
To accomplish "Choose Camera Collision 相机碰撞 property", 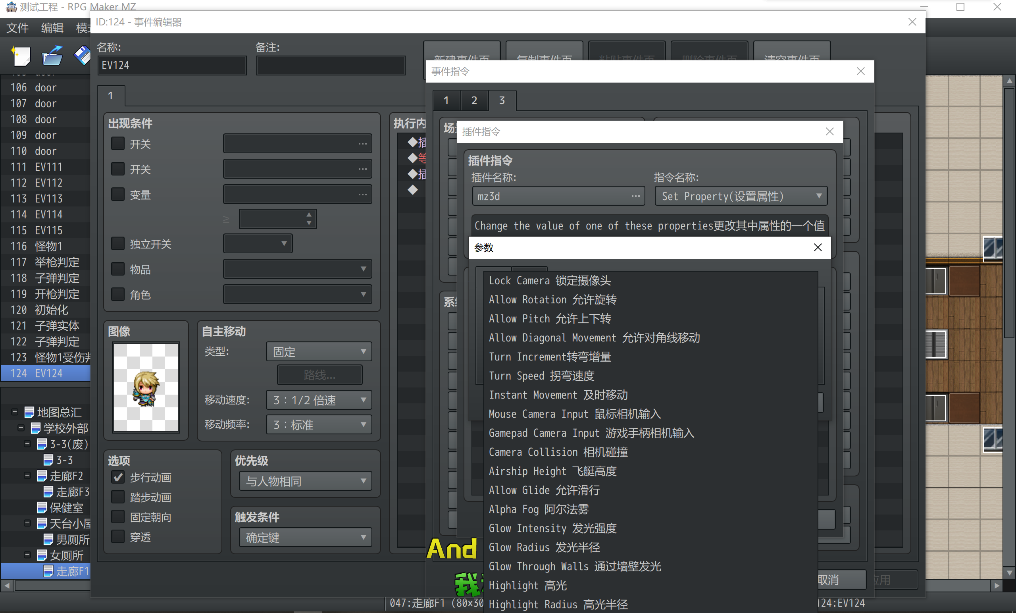I will click(650, 452).
